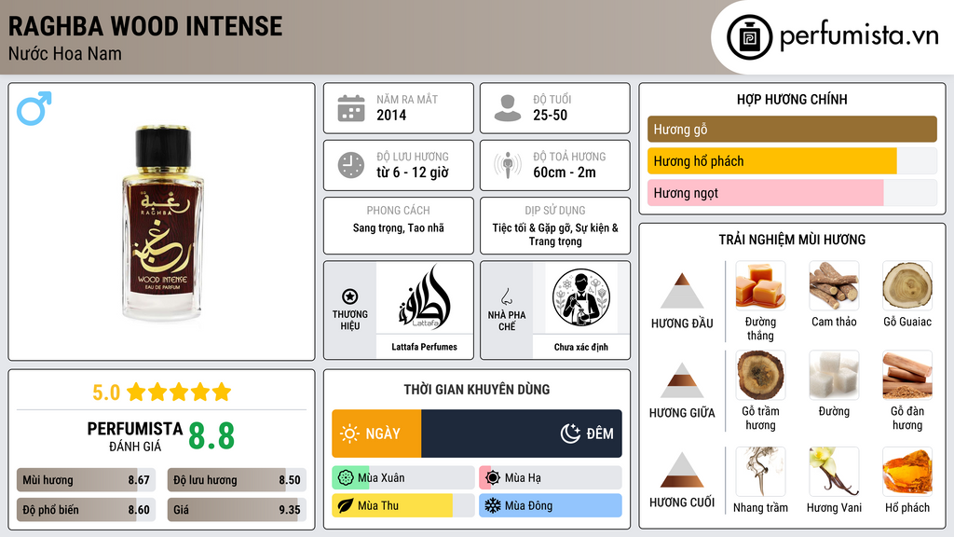Click the sun icon next to Ngày

[x=350, y=434]
